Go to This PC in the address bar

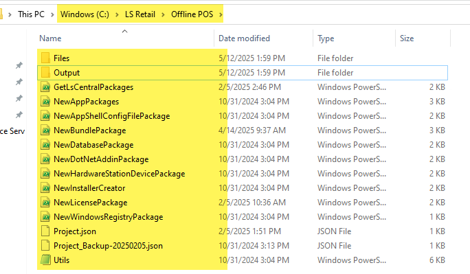point(31,14)
